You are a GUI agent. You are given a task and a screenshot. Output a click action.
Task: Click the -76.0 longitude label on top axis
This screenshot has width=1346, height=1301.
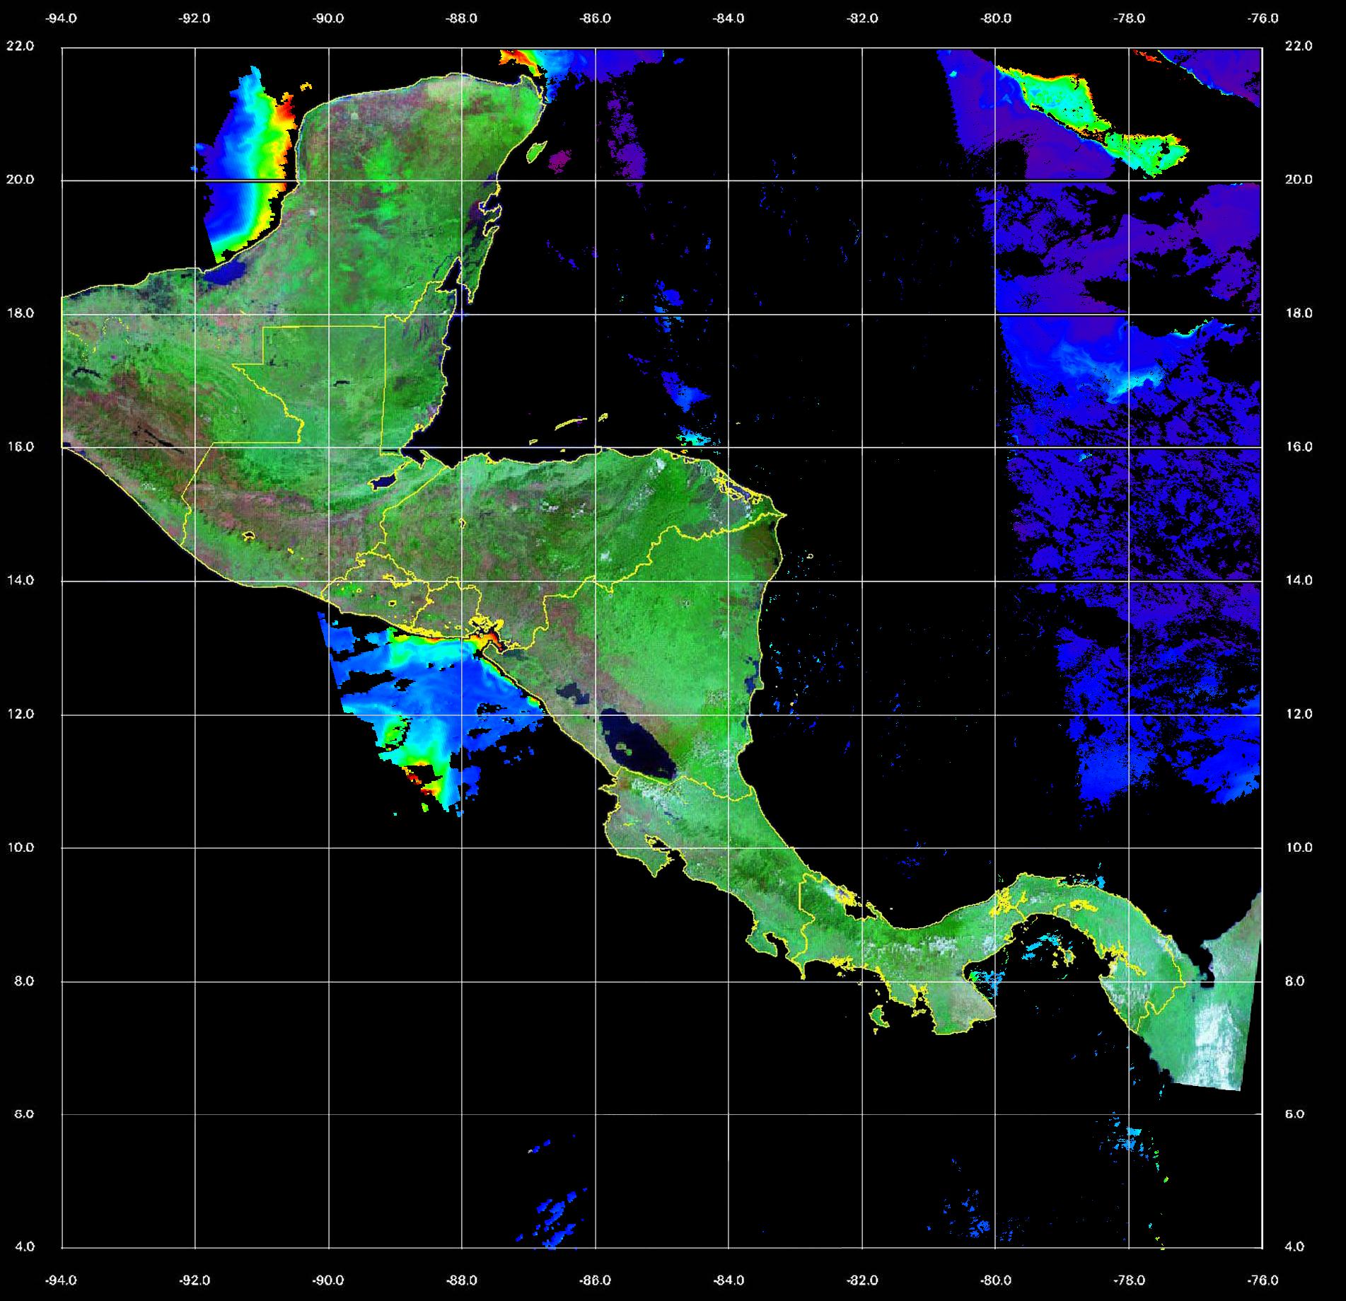tap(1263, 18)
